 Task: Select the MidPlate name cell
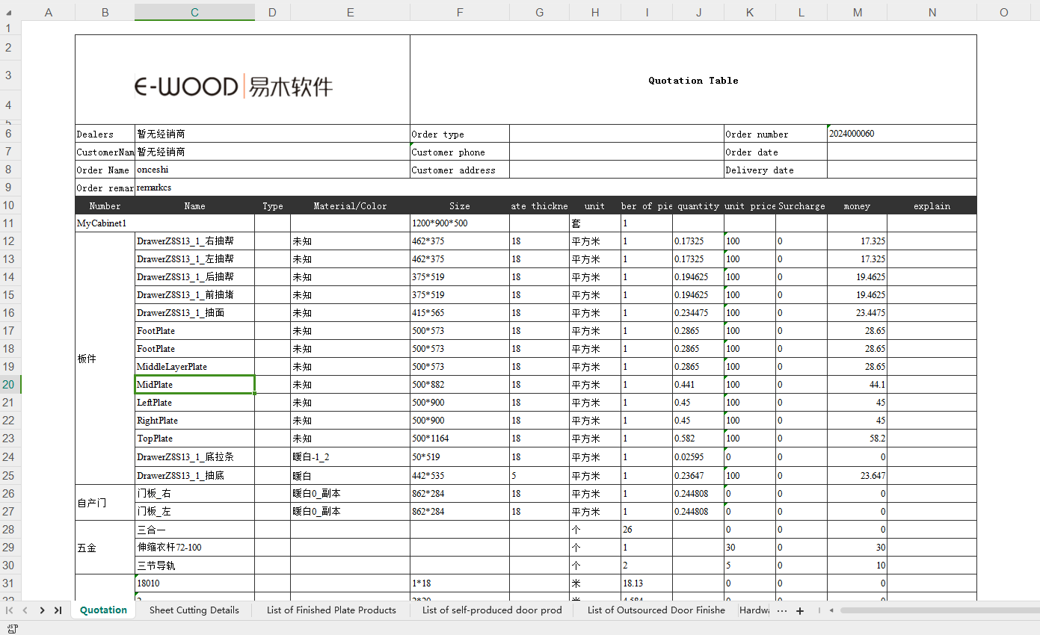pos(194,385)
